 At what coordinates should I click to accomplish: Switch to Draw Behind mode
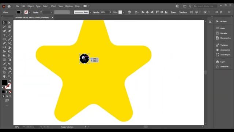pyautogui.click(x=7, y=96)
